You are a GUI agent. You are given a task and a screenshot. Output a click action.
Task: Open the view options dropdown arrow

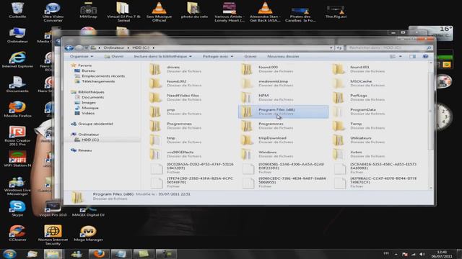tap(401, 56)
